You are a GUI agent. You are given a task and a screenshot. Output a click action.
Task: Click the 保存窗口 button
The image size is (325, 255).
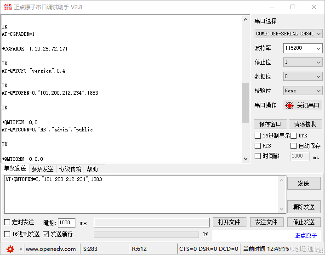pos(270,125)
